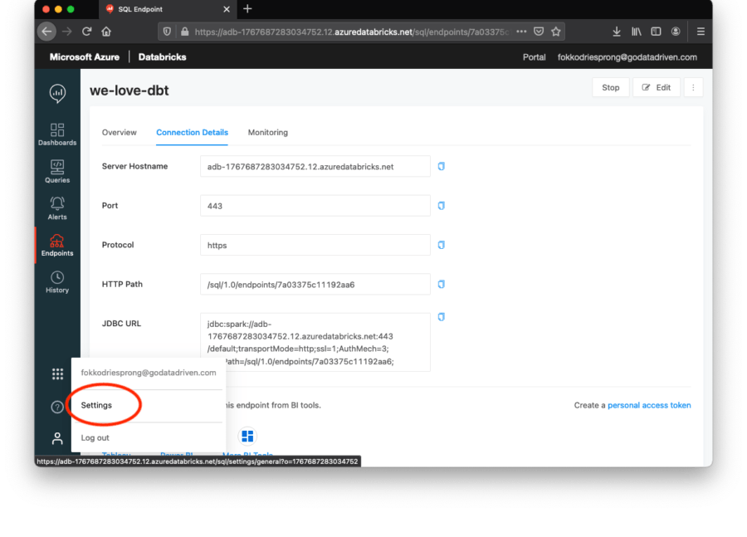Image resolution: width=747 pixels, height=537 pixels.
Task: Open the app switcher grid icon
Action: (x=57, y=374)
